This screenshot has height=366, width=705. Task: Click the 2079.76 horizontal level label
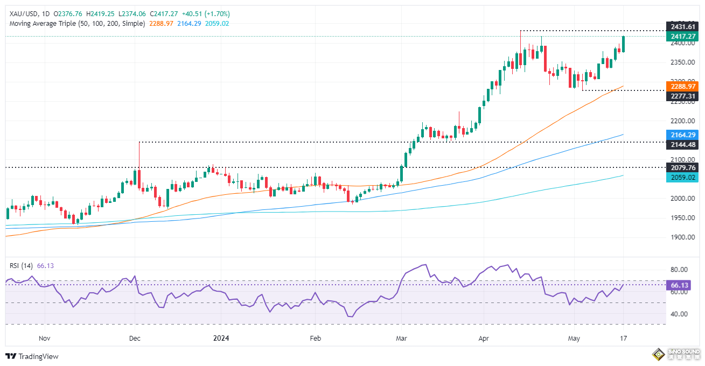point(682,167)
